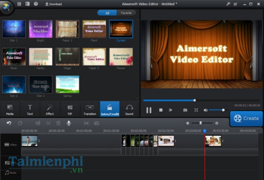Open the help question mark icon

point(36,4)
